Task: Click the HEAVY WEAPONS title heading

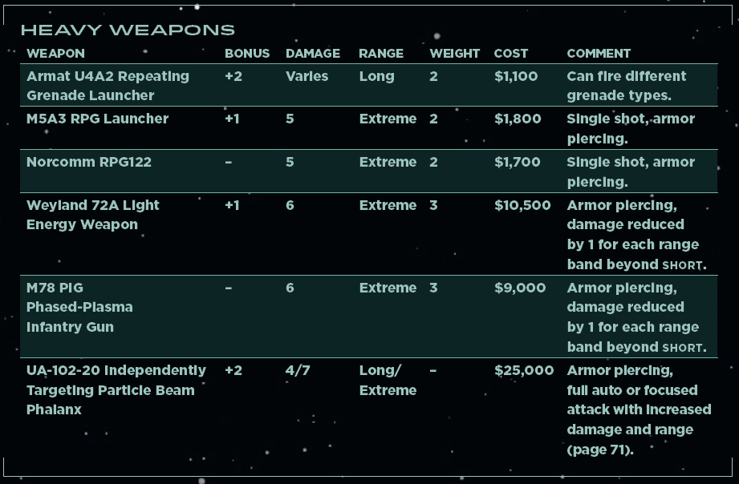Action: (128, 30)
